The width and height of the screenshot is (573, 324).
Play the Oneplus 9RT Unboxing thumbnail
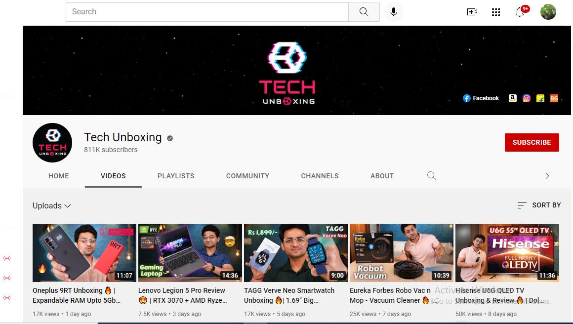(84, 253)
